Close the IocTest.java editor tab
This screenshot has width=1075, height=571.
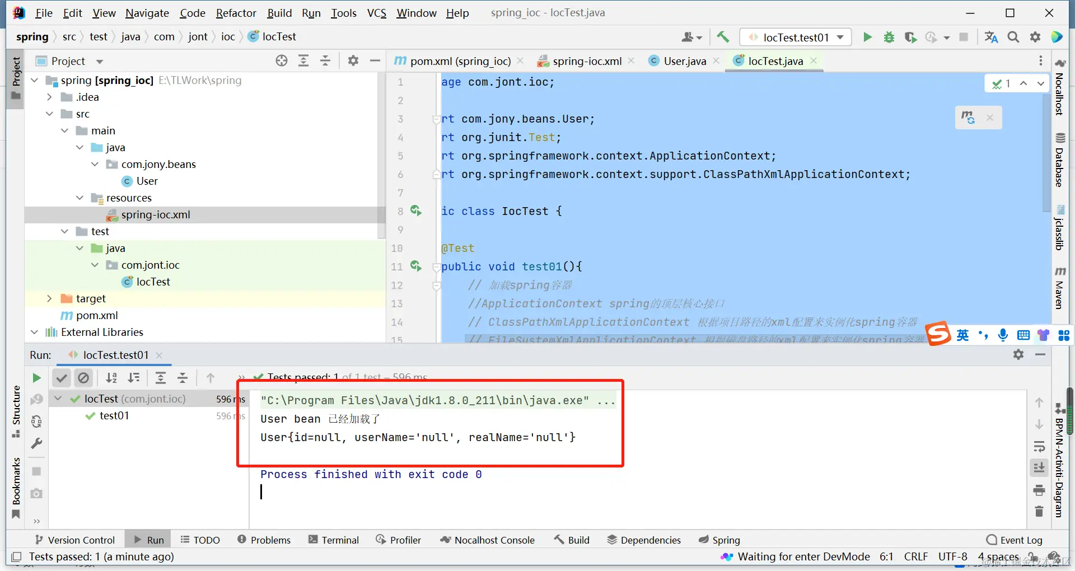coord(814,61)
